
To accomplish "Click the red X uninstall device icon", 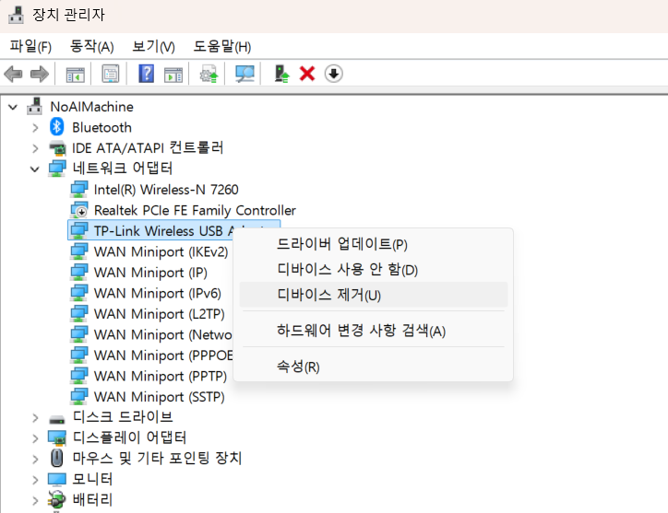I will tap(307, 74).
